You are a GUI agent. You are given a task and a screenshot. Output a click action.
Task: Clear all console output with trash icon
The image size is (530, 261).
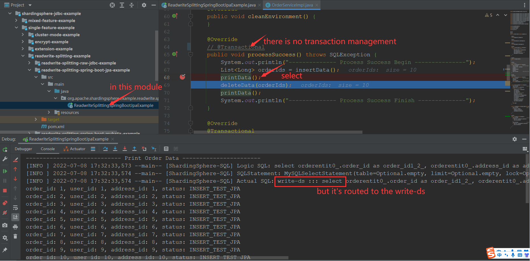[x=15, y=236]
